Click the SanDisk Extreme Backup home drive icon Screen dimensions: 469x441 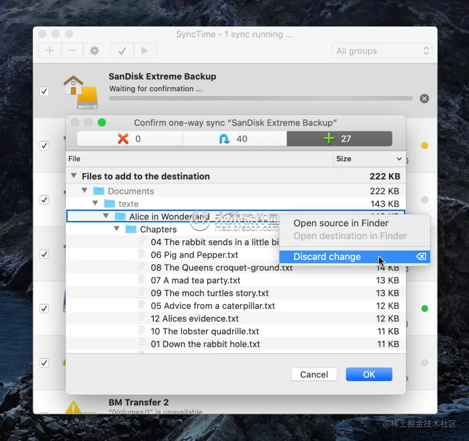[81, 92]
